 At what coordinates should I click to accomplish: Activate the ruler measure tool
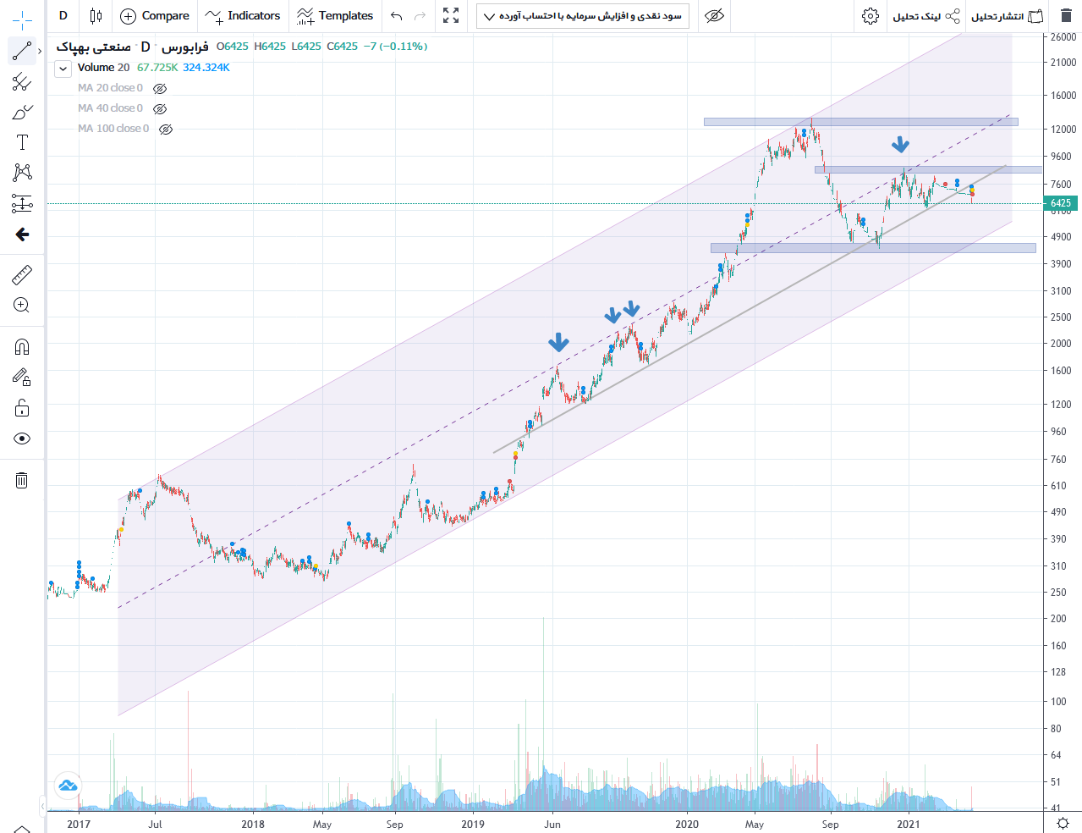22,274
